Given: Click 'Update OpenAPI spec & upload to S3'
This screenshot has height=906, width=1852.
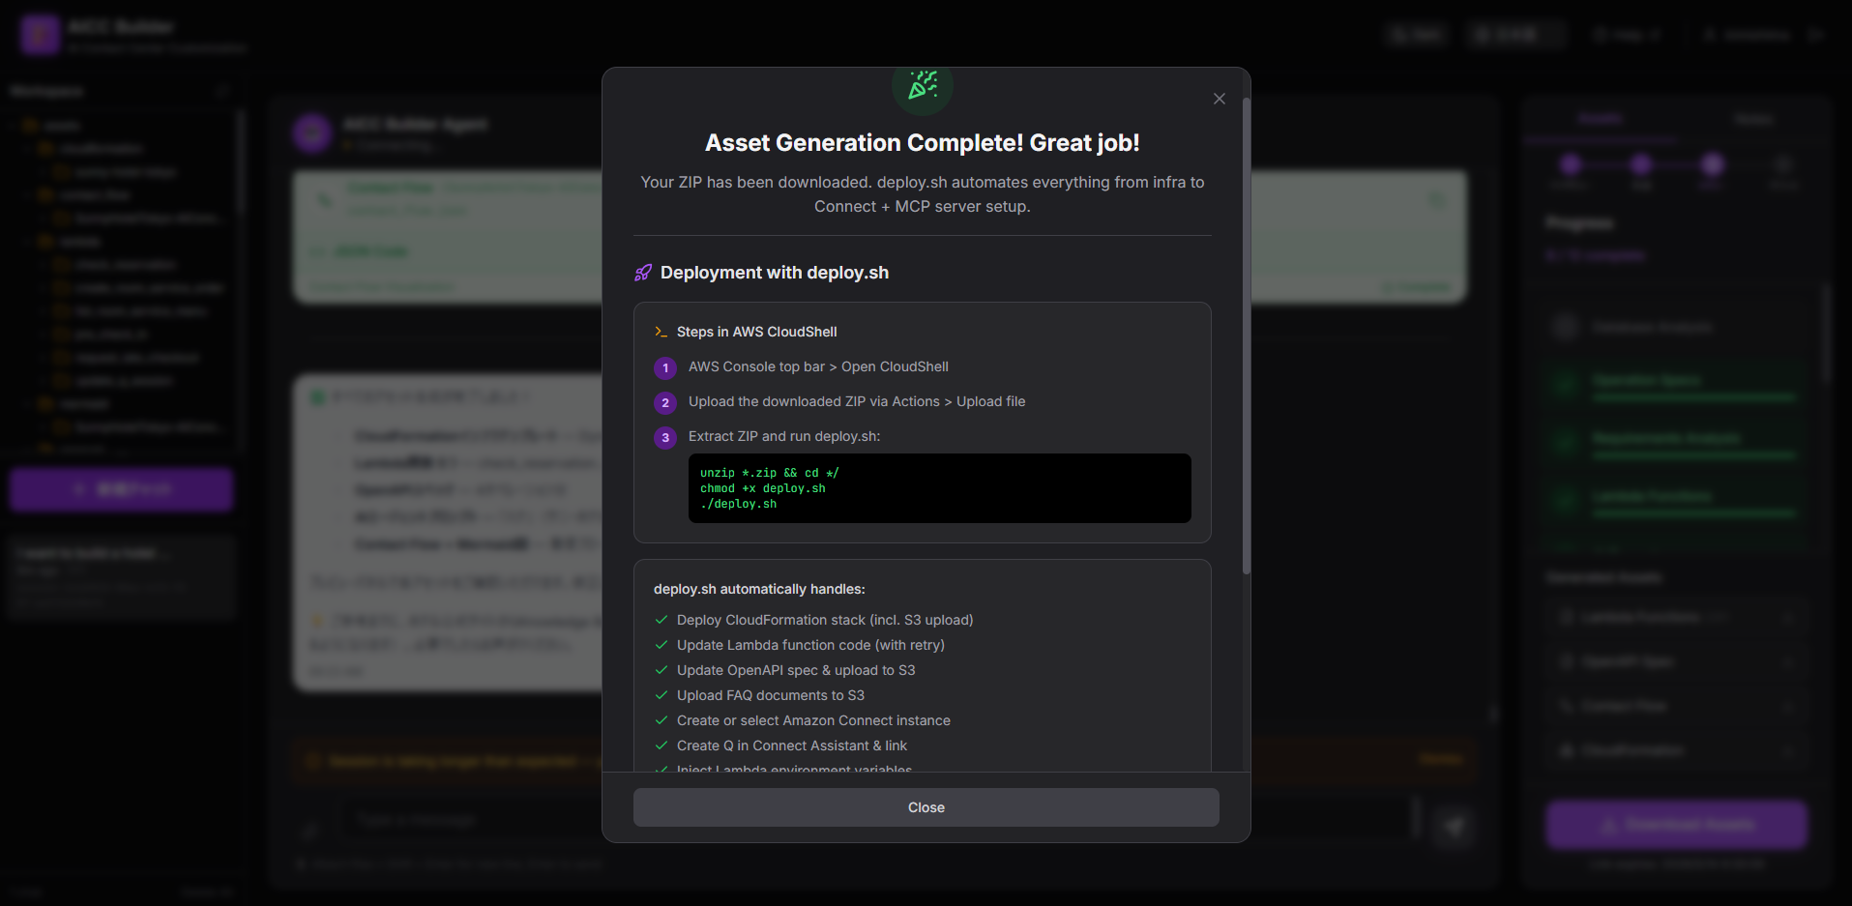Looking at the screenshot, I should click(796, 670).
